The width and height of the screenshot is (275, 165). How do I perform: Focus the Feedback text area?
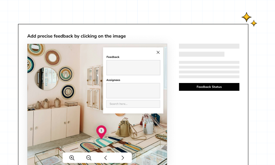(x=133, y=68)
